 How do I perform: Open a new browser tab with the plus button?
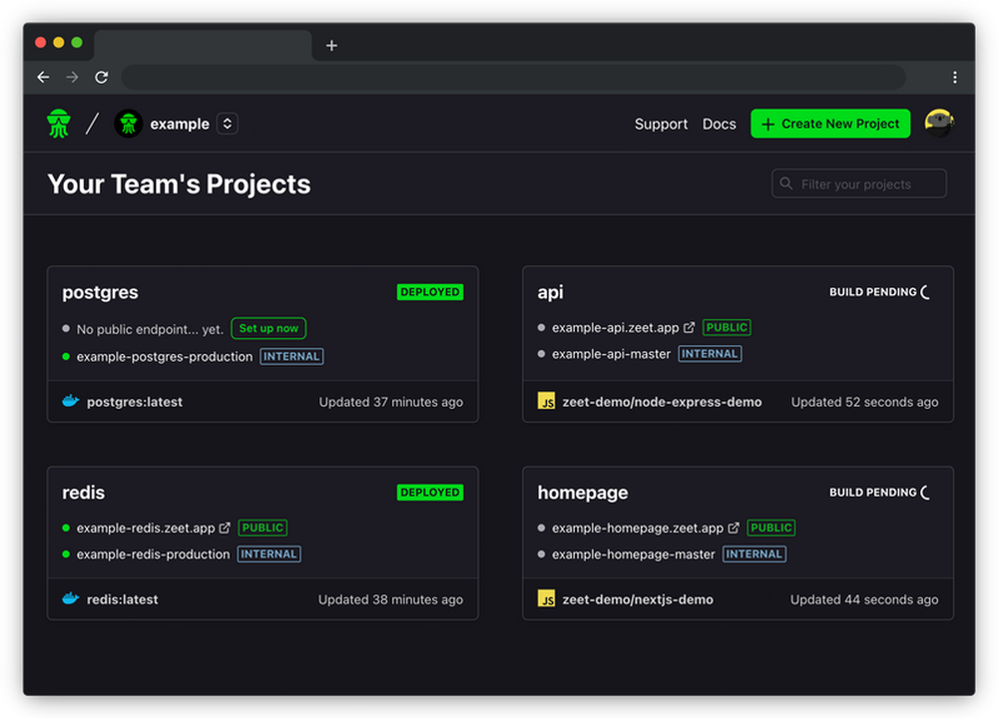pos(331,45)
